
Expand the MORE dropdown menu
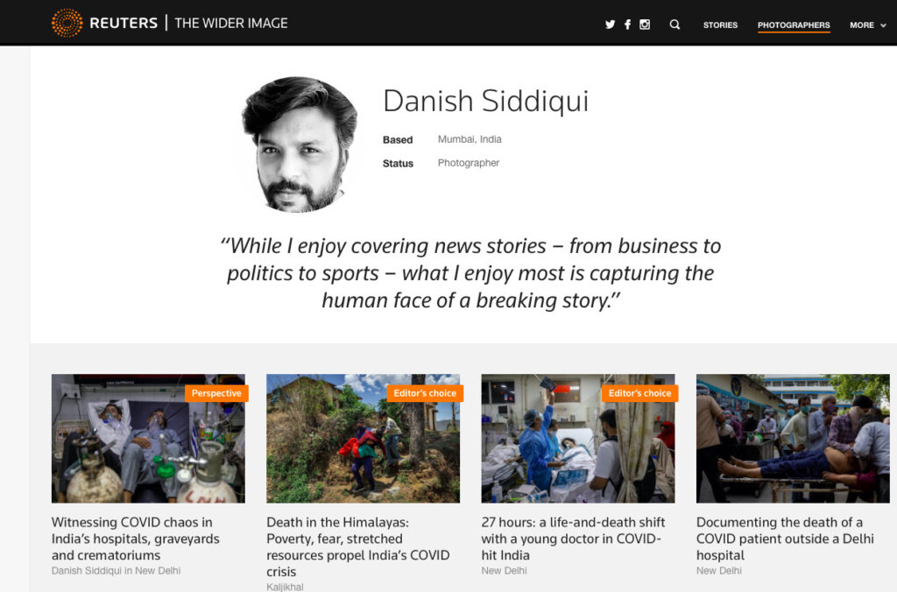[867, 25]
